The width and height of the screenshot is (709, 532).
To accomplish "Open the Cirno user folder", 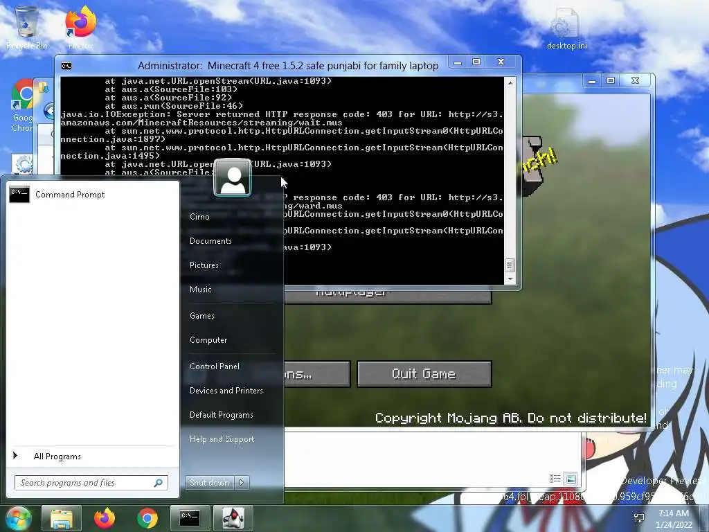I will tap(199, 217).
